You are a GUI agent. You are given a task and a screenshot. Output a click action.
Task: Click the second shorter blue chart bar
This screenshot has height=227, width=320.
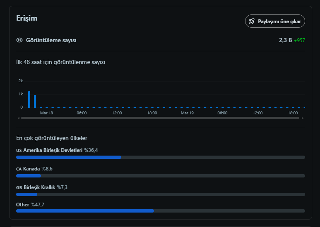point(35,101)
